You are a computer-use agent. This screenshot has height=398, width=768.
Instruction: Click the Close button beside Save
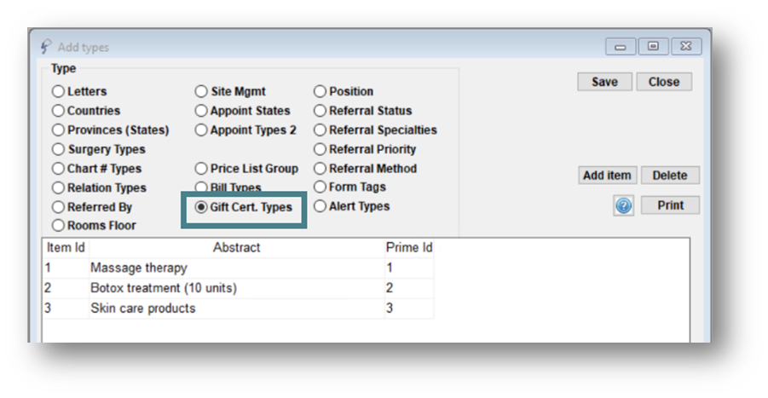pos(664,82)
